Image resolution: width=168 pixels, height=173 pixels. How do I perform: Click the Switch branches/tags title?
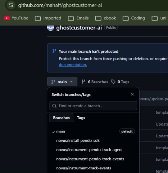tap(71, 94)
